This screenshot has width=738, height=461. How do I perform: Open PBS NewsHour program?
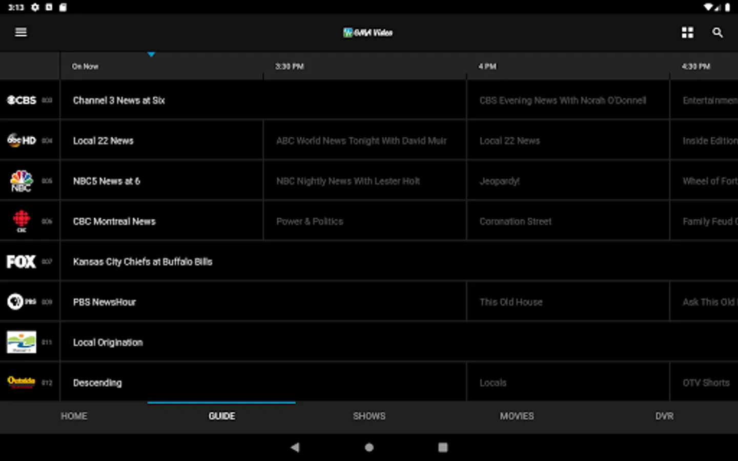click(x=263, y=302)
